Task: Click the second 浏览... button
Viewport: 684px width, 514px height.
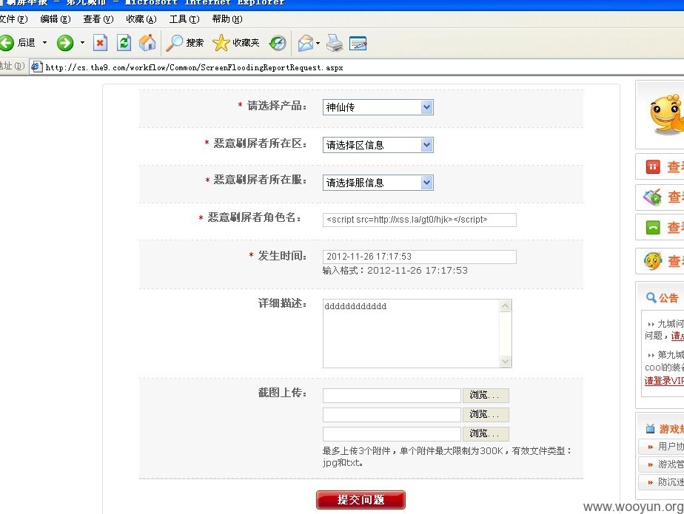Action: 486,415
